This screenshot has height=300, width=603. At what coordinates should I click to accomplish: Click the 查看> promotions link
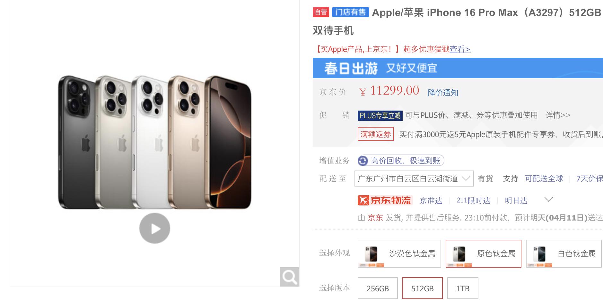[x=460, y=49]
